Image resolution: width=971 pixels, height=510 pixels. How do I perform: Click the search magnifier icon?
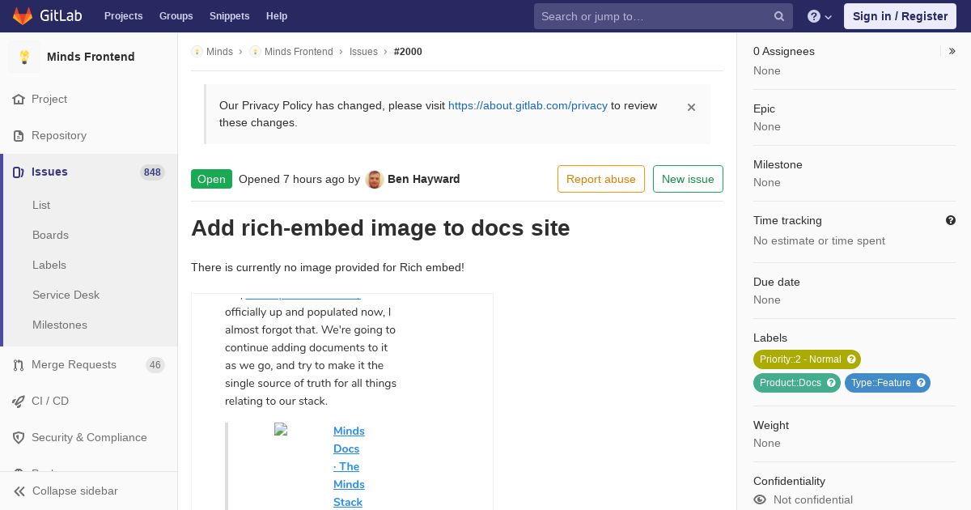click(779, 16)
